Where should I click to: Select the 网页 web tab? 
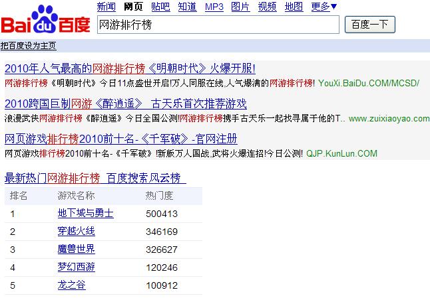pyautogui.click(x=133, y=7)
